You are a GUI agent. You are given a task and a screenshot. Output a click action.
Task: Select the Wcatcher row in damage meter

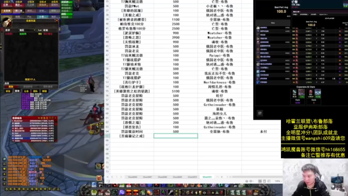(x=33, y=121)
